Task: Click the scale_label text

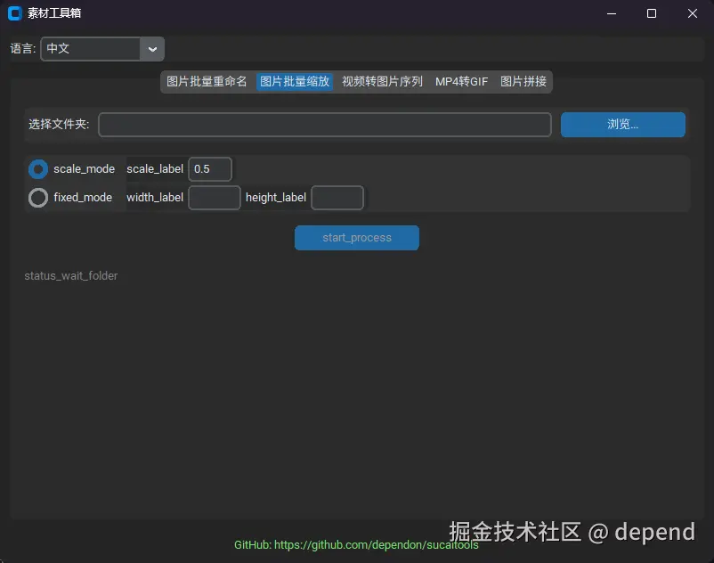Action: pyautogui.click(x=155, y=169)
